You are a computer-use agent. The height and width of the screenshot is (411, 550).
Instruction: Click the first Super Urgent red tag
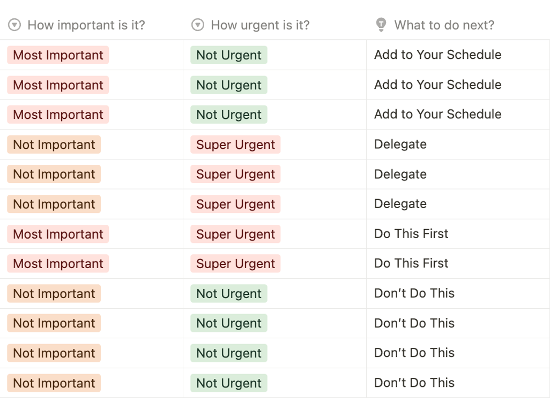coord(235,144)
